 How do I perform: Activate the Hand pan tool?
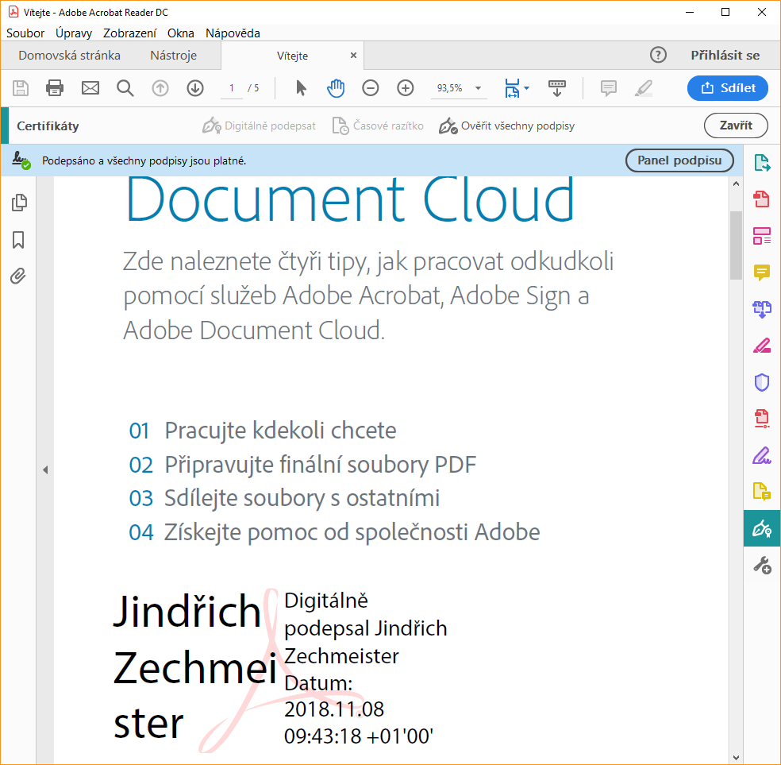click(x=336, y=88)
